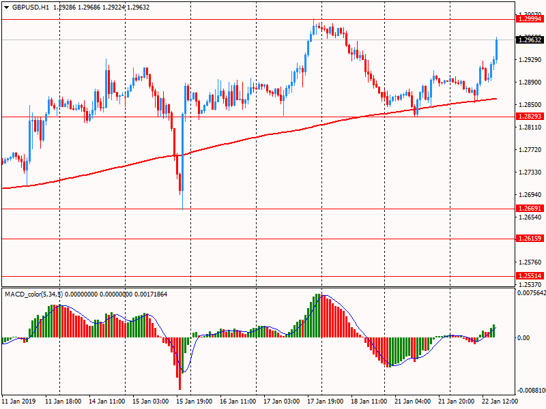Open the GBPUSD,H1 chart dropdown arrow
The height and width of the screenshot is (409, 546).
[x=6, y=7]
